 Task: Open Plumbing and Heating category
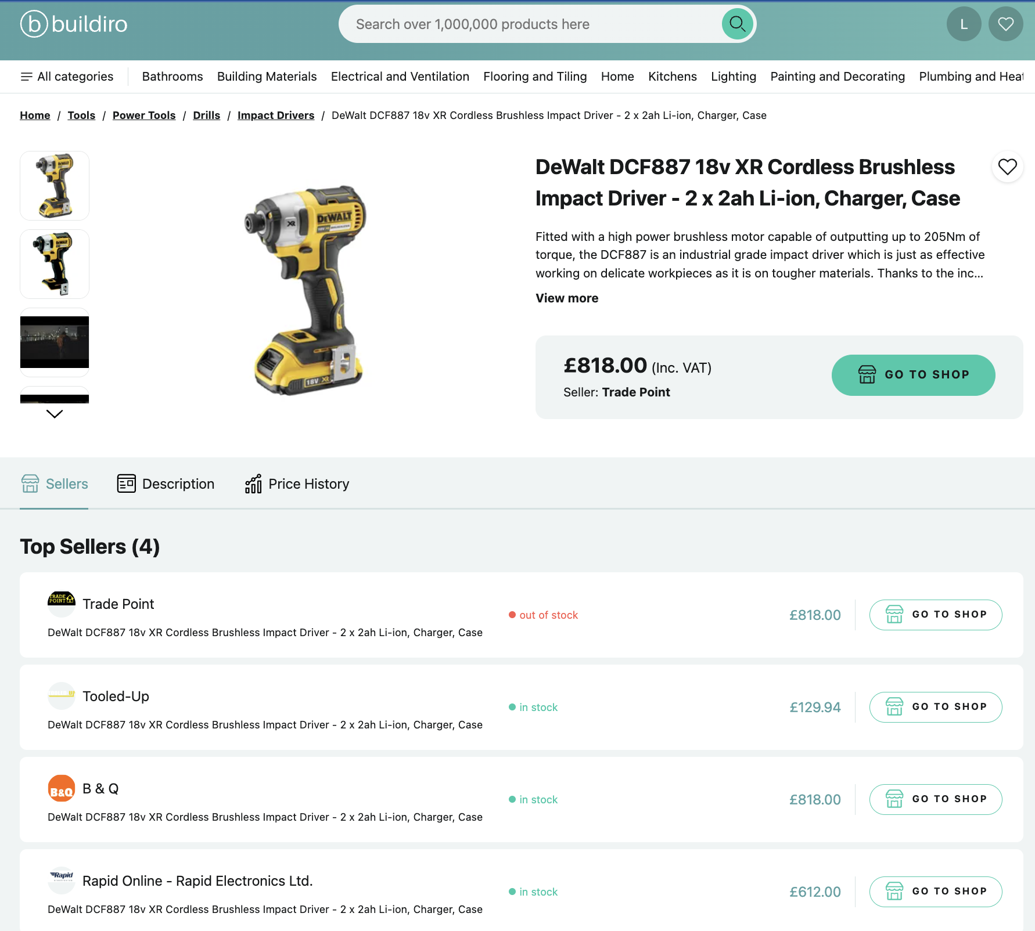click(x=971, y=77)
